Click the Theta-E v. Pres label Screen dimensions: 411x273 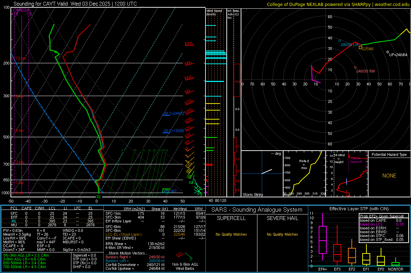[x=304, y=164]
